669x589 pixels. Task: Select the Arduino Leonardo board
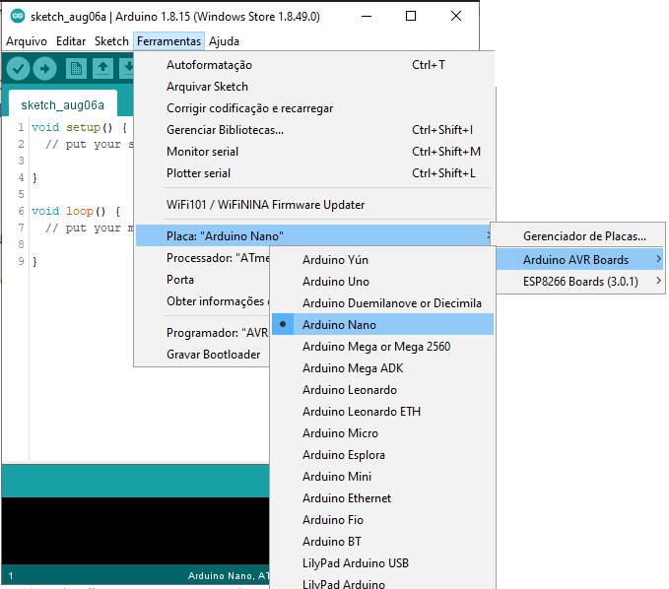[x=382, y=390]
